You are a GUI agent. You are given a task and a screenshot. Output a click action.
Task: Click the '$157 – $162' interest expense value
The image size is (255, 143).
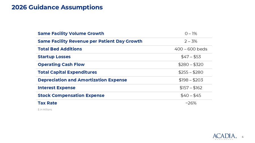(191, 88)
